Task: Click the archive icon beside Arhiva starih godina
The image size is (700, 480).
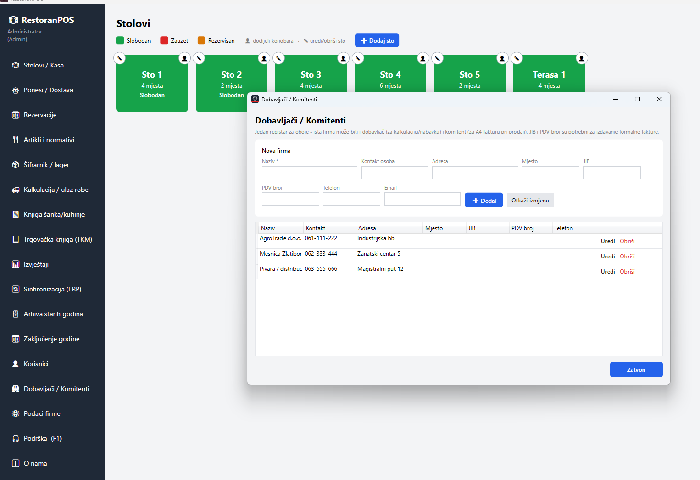Action: pos(15,314)
